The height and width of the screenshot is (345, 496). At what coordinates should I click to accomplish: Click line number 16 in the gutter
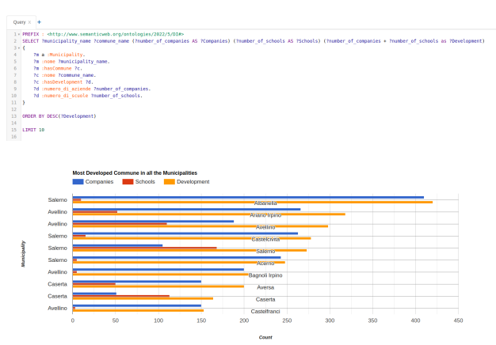[x=14, y=137]
